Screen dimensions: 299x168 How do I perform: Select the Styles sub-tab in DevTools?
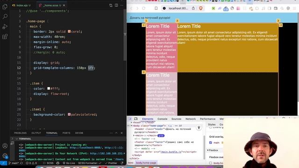click(x=212, y=125)
